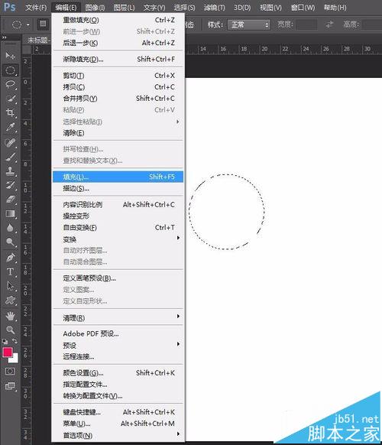Choose 清除(E) menu entry
Screen dimensions: 382x445
pyautogui.click(x=118, y=133)
